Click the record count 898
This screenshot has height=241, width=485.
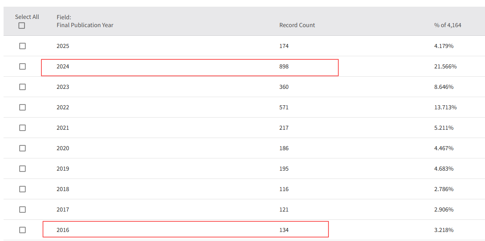[x=284, y=66]
